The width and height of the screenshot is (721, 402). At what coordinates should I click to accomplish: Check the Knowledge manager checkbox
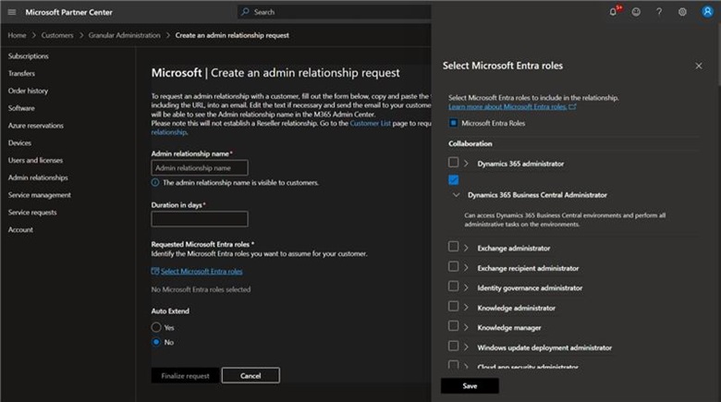click(x=453, y=325)
